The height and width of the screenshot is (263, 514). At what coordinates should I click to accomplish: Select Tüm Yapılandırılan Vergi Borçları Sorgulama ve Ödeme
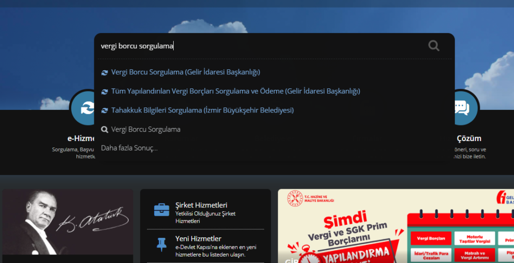coord(235,91)
